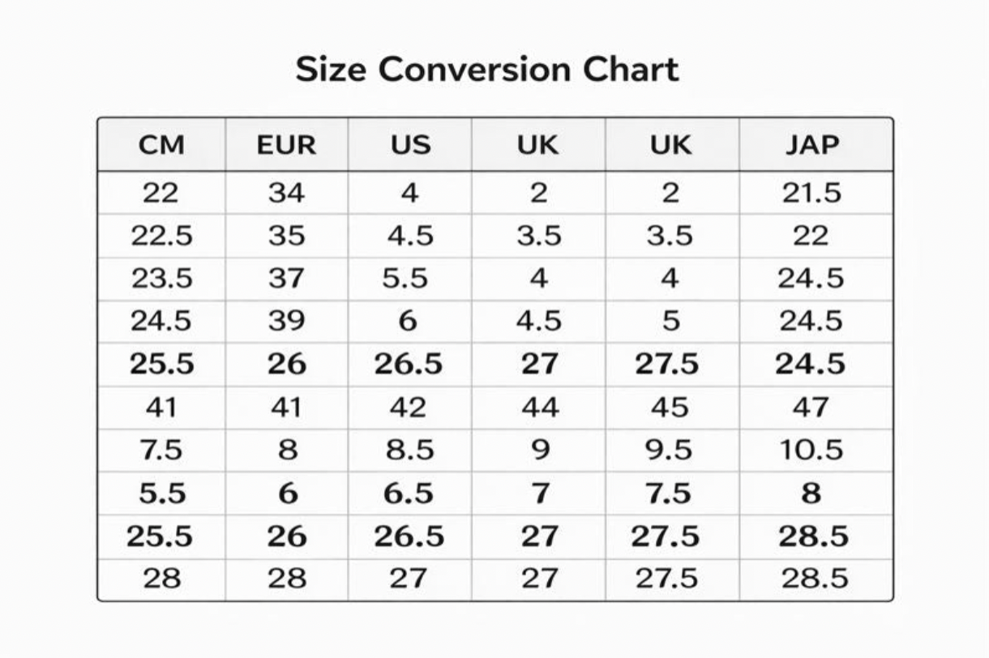Click the cell with value 47

pyautogui.click(x=811, y=407)
